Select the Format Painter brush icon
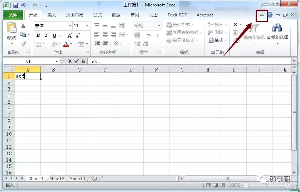Viewport: 300px width, 192px height. point(23,44)
